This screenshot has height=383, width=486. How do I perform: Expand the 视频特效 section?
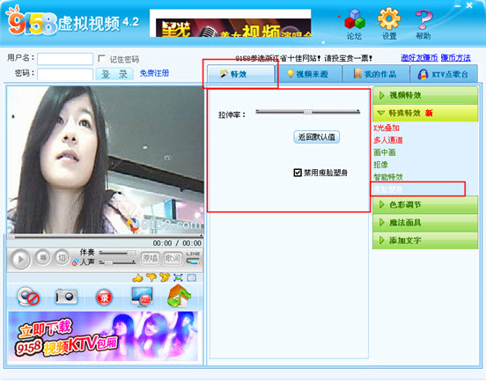[x=425, y=95]
